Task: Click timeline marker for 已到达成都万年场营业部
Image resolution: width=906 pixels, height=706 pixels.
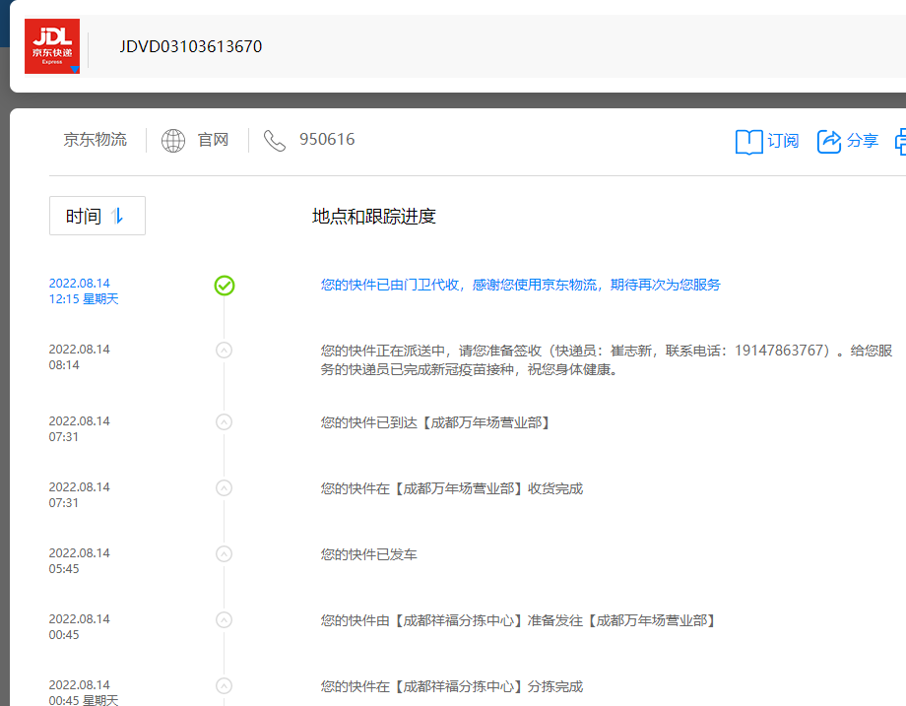Action: pos(225,421)
